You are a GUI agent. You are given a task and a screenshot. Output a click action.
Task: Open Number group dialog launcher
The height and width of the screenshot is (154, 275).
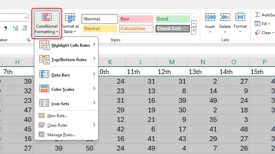click(28, 40)
